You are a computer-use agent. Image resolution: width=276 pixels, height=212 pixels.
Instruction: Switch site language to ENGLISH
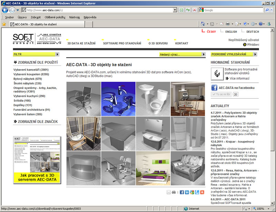[231, 32]
